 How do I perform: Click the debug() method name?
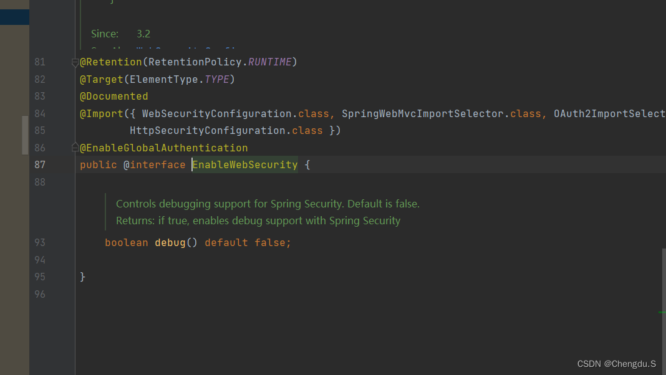click(x=170, y=242)
